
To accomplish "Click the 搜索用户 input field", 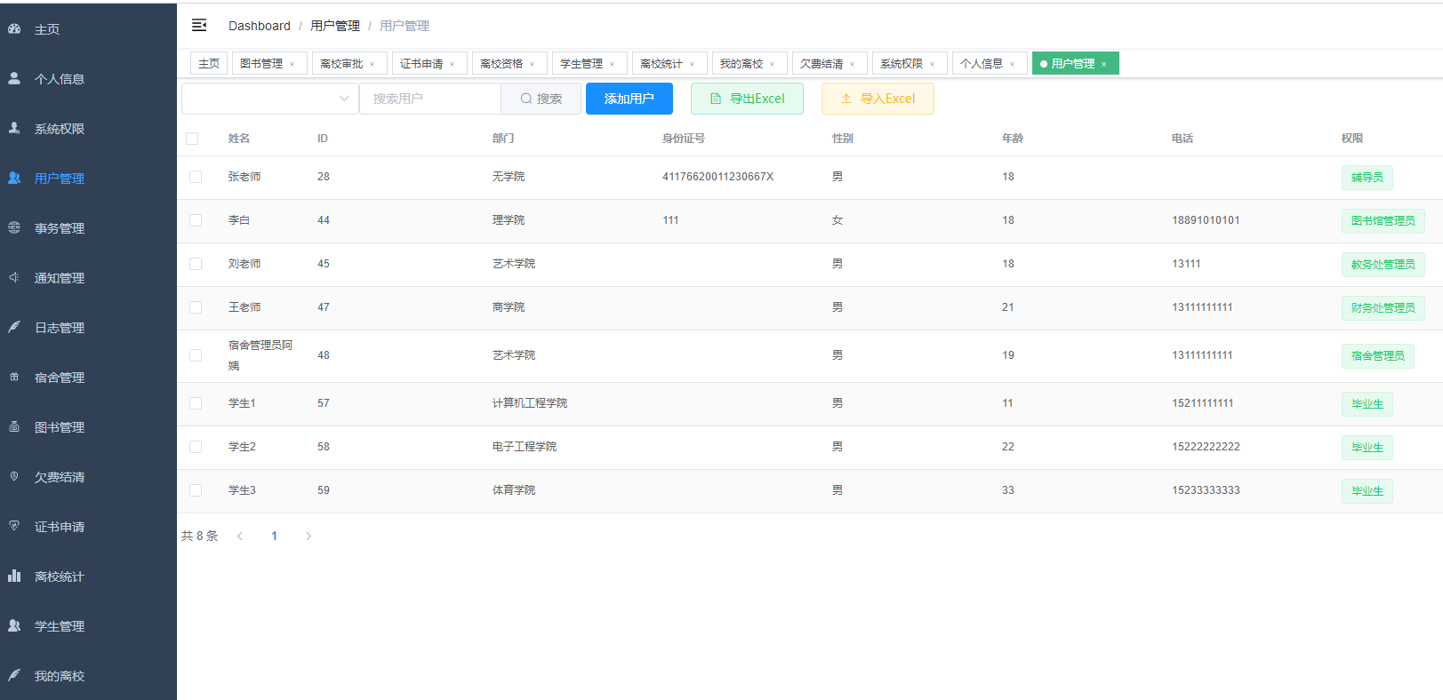I will point(430,99).
